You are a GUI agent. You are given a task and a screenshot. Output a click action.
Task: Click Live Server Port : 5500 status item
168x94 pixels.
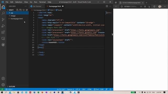(99, 89)
